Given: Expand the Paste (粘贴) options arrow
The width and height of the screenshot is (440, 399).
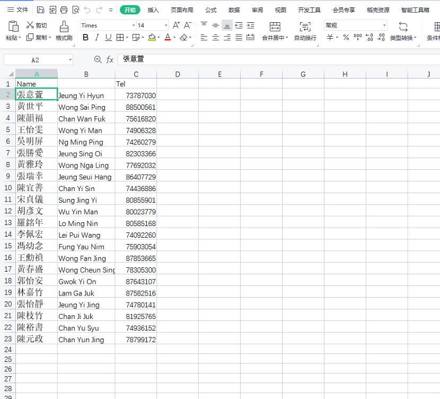Looking at the screenshot, I should coord(20,38).
